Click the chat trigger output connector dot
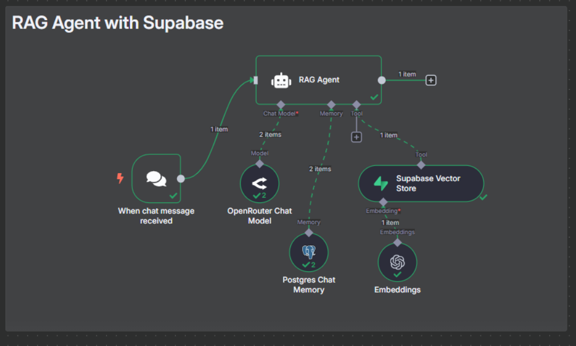 click(181, 179)
